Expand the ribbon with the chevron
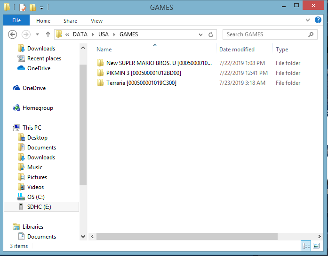This screenshot has width=328, height=256. click(307, 20)
